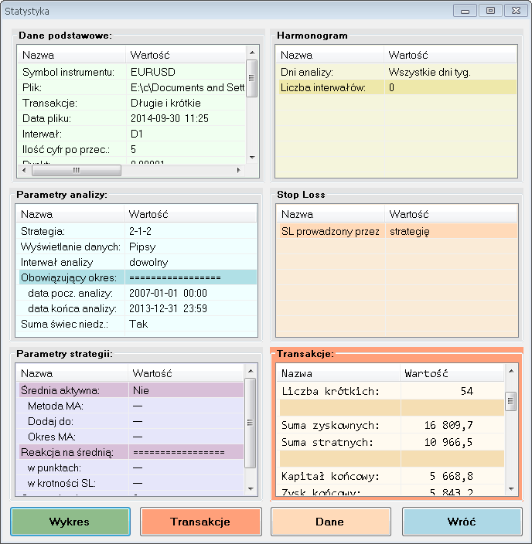The width and height of the screenshot is (532, 544).
Task: Click Wartość column header in Transakcje list
Action: point(452,373)
